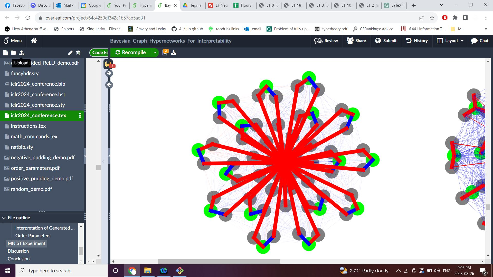
Task: Rename the selected file with the pencil icon
Action: coord(70,53)
